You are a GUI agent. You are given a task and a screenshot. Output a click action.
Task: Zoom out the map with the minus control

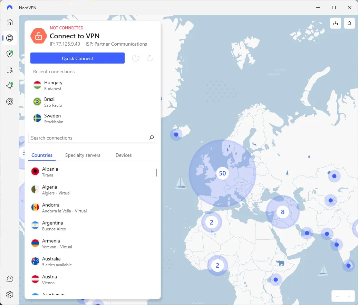click(337, 296)
